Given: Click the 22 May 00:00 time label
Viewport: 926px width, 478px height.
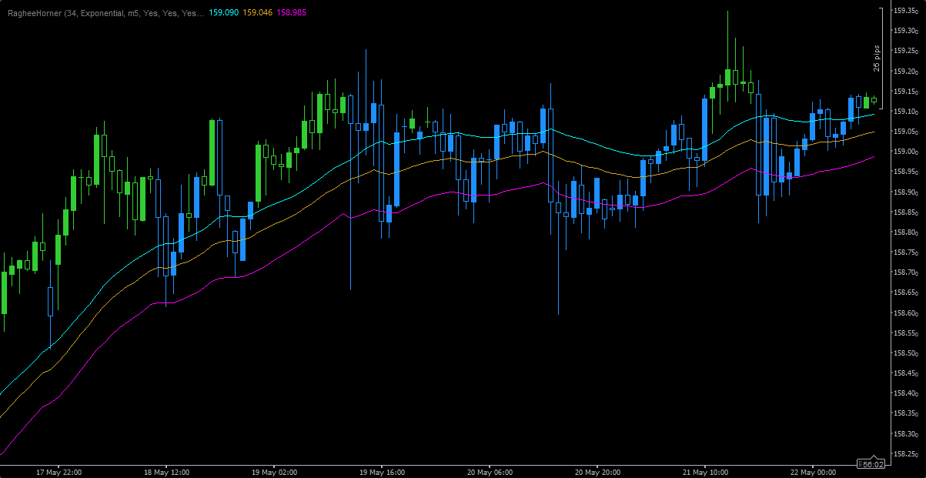Looking at the screenshot, I should [814, 472].
